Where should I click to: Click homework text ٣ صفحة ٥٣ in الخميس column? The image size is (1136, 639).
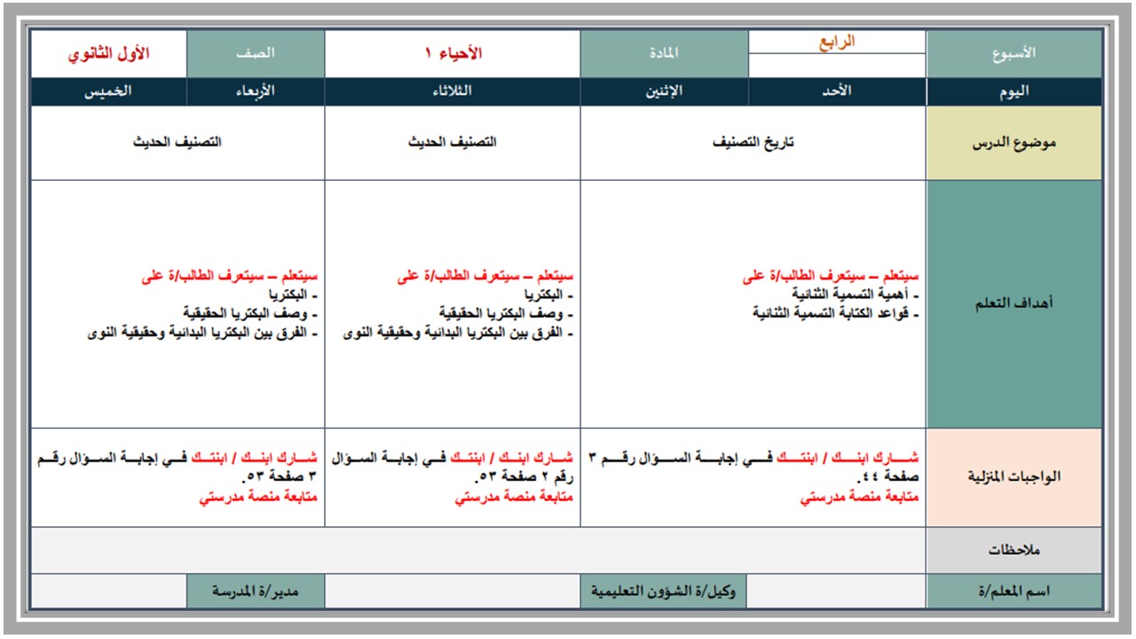pyautogui.click(x=177, y=469)
